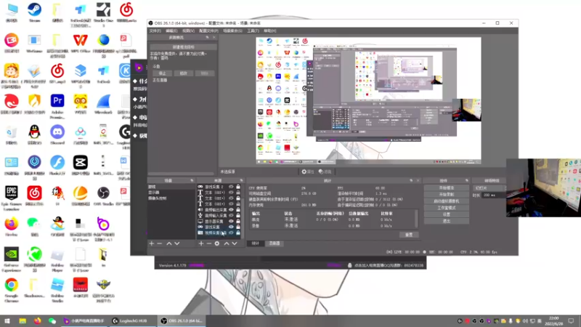
Task: Open Firefox desktop icon
Action: [12, 227]
